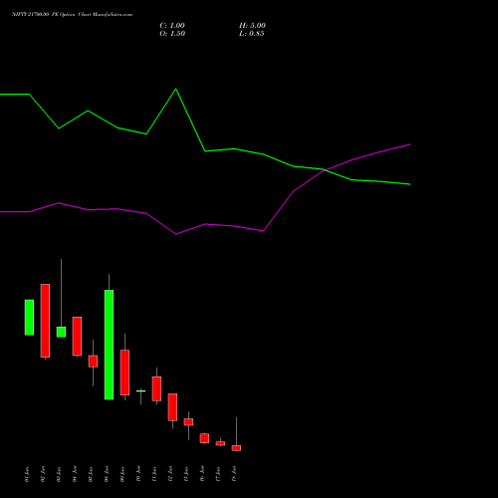Image resolution: width=498 pixels, height=498 pixels.
Task: Click the crossover of green and purple lines
Action: 325,170
